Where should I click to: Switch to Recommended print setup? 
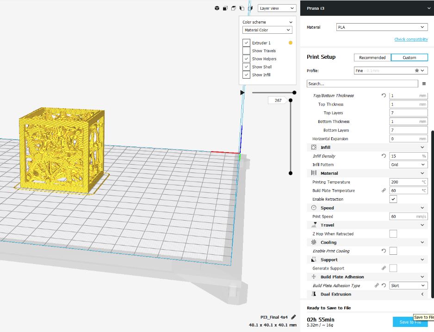pyautogui.click(x=372, y=57)
